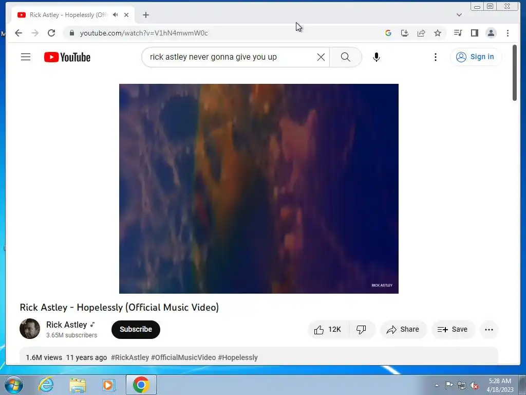Mute the tab via the speaker icon
Viewport: 526px width, 395px height.
click(x=116, y=15)
